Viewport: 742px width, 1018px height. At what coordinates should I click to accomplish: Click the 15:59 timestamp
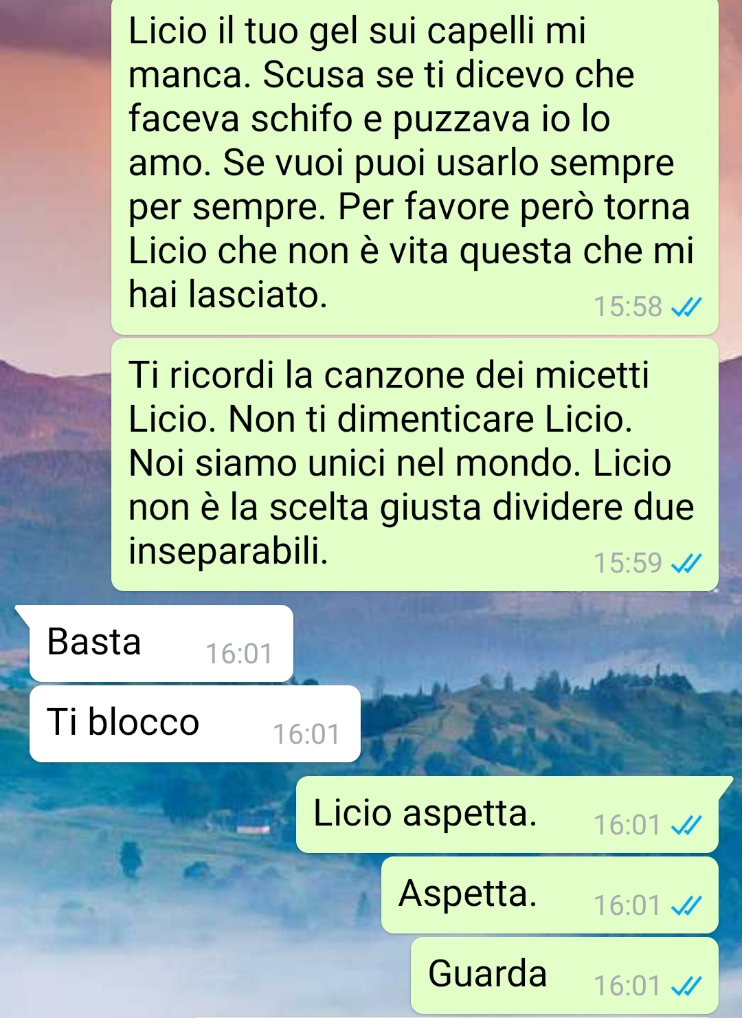(627, 564)
